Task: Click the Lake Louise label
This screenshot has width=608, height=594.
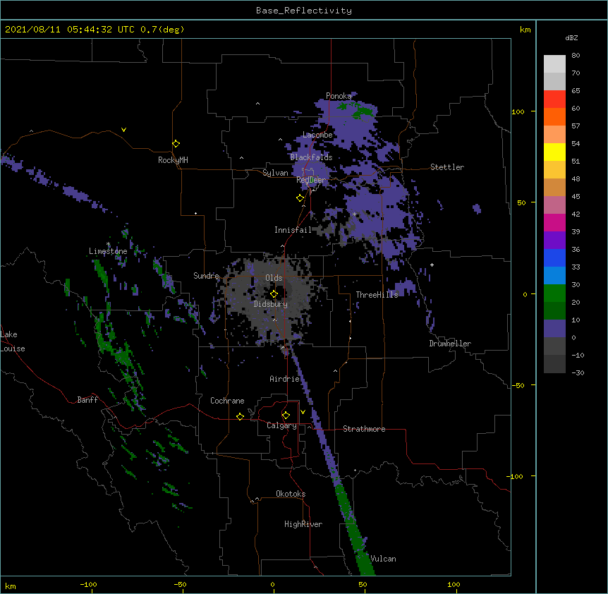Action: 12,341
